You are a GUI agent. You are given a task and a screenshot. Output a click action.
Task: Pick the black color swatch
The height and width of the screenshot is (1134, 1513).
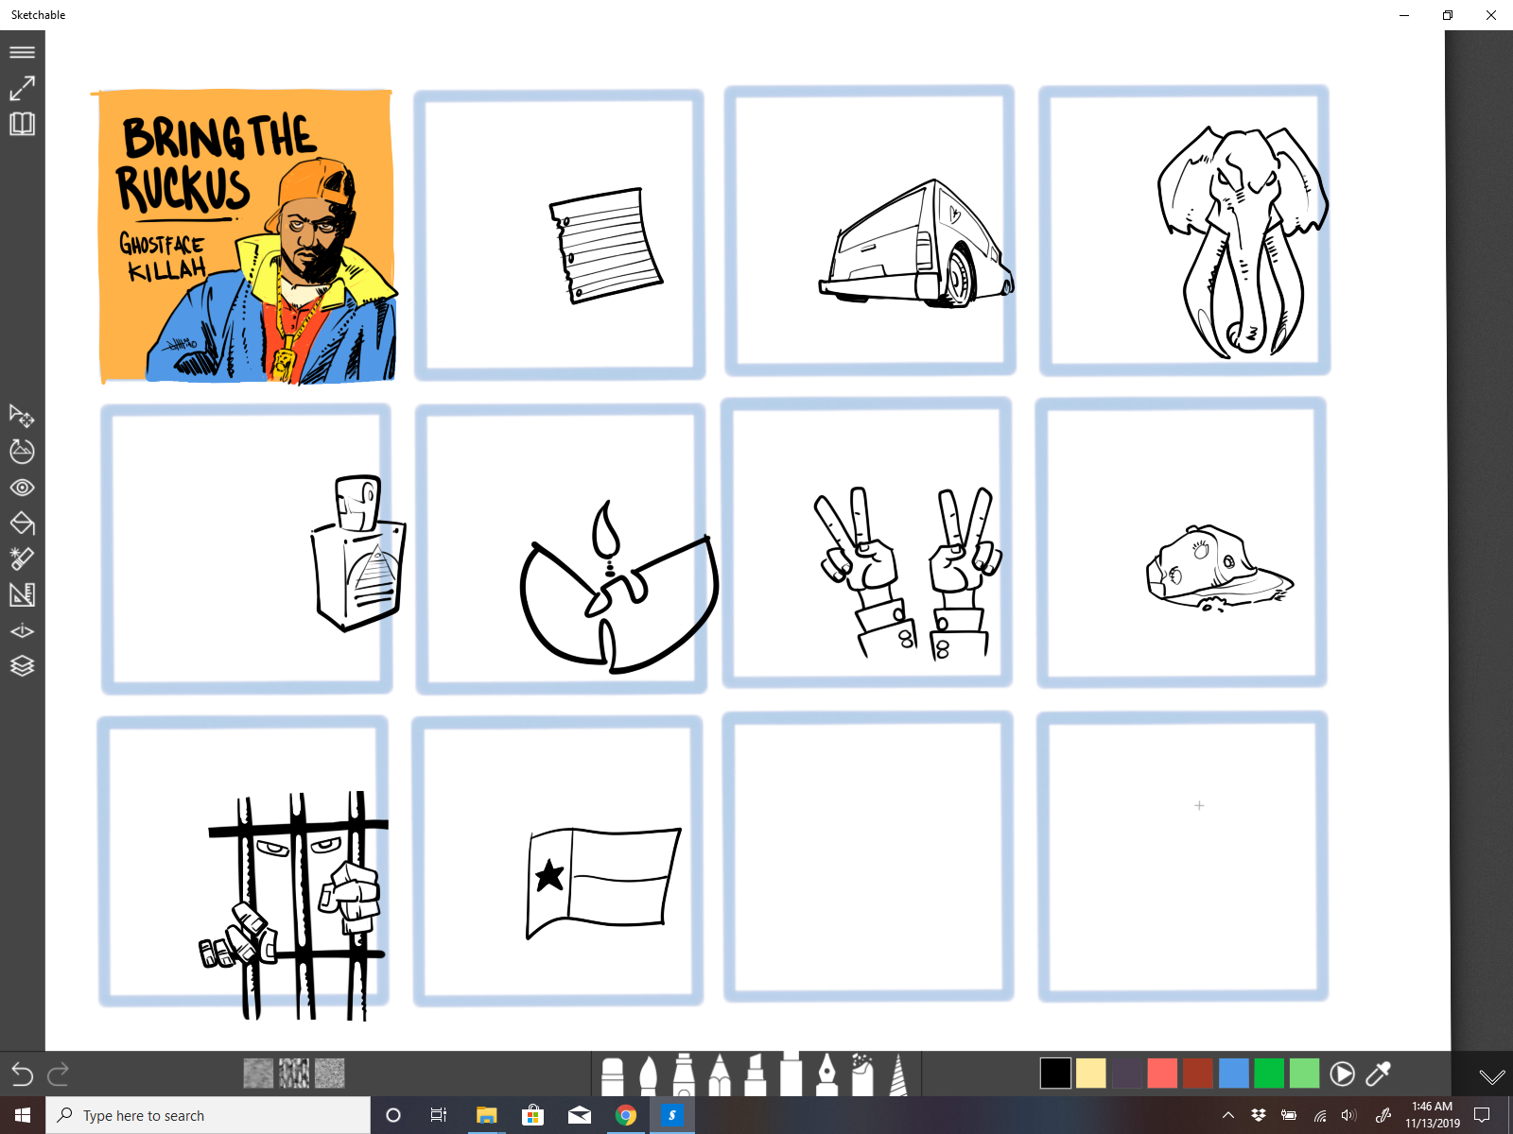pos(1055,1074)
